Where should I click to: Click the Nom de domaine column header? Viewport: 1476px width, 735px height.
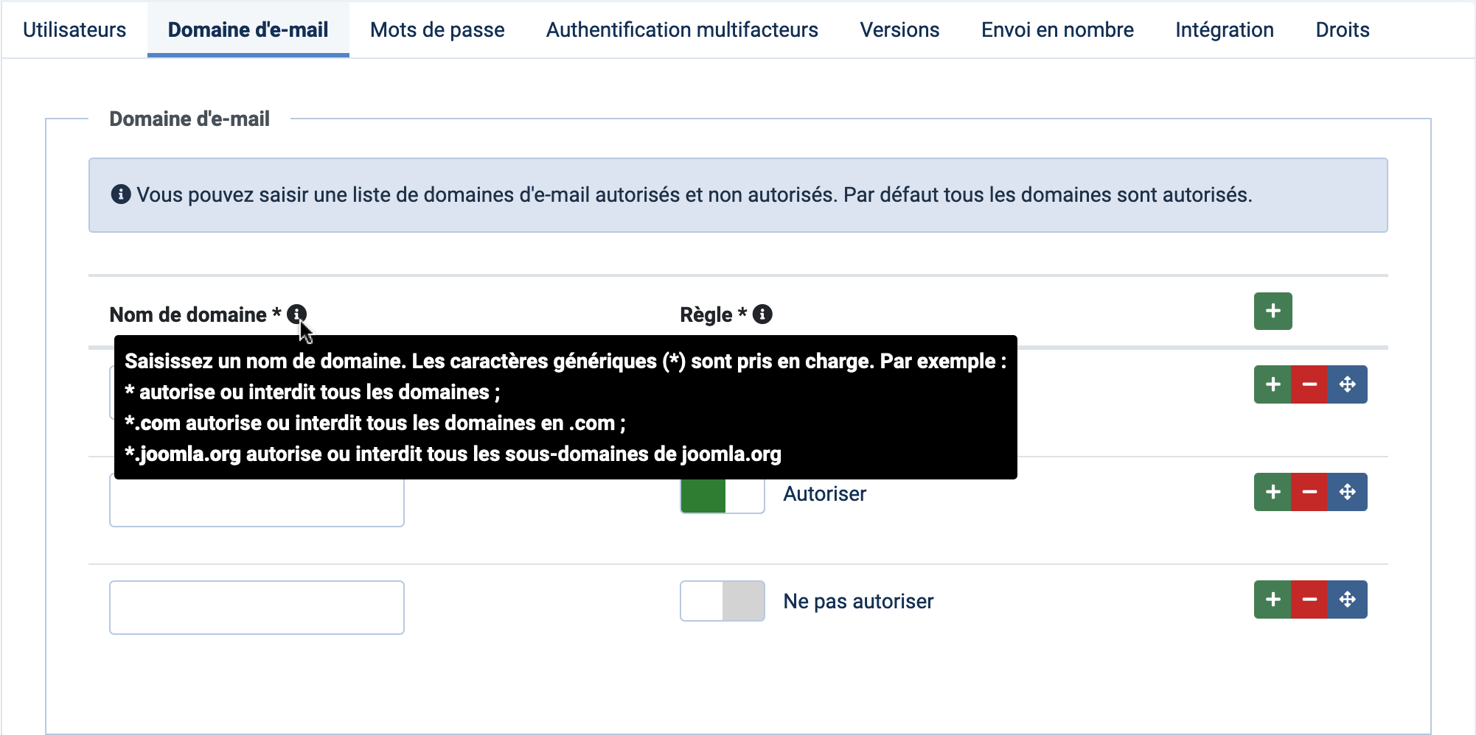coord(195,314)
